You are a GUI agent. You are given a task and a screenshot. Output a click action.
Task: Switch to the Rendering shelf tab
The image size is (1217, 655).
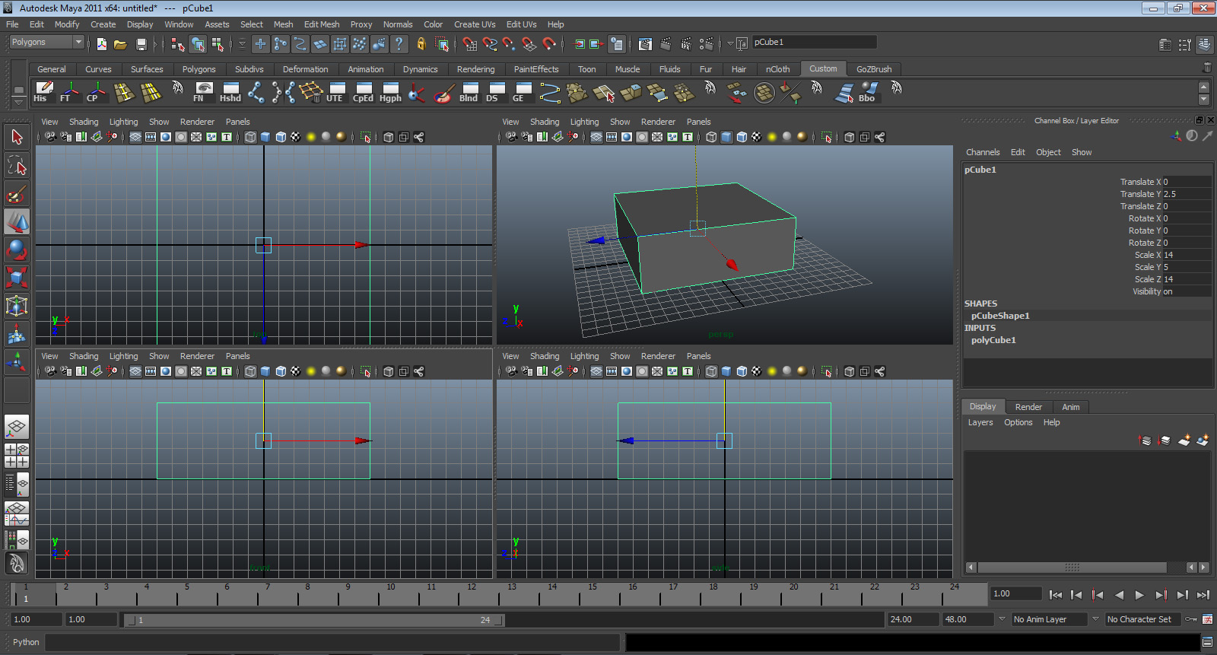[x=475, y=69]
